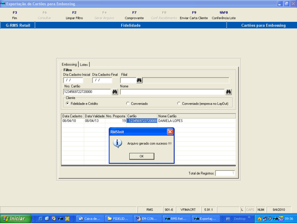Close the RMSInit dialog with the red X
The width and height of the screenshot is (297, 223).
(170, 131)
